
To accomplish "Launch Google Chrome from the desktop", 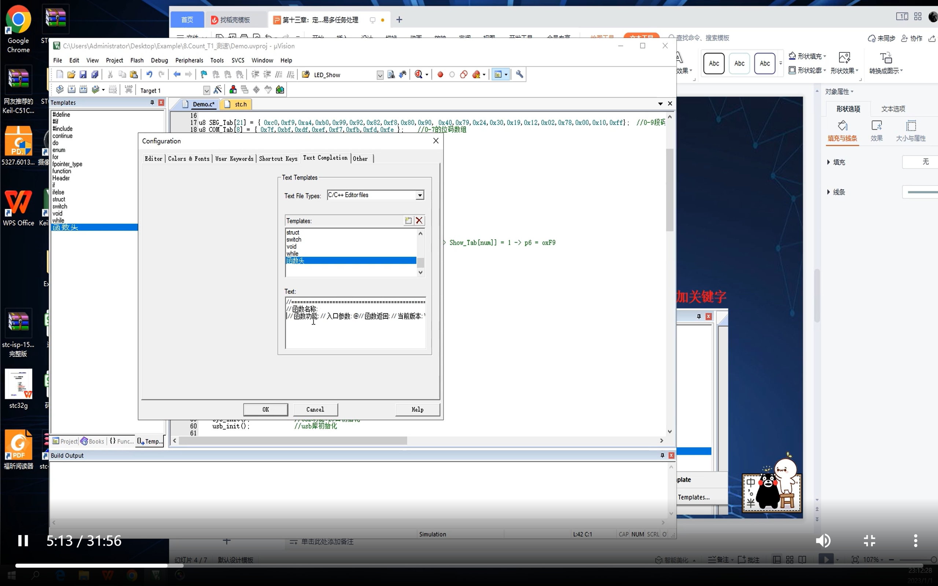I will 18,29.
